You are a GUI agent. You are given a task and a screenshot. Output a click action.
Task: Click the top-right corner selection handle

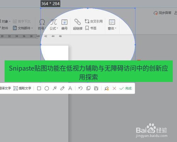[x=135, y=8]
